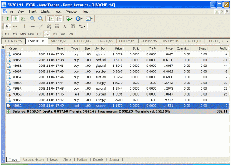Sort orders by Type column header
231x165 pixels.
pos(72,48)
